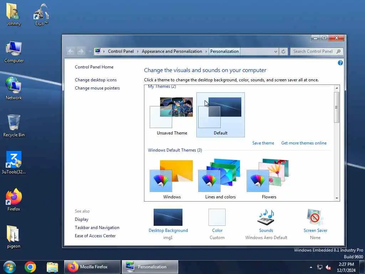Select the Unsaved Theme thumbnail
This screenshot has width=365, height=274.
(x=172, y=115)
